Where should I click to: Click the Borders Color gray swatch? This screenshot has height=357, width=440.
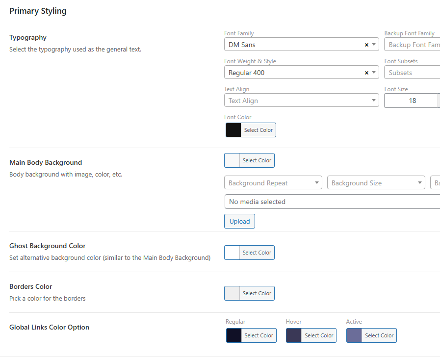point(232,293)
